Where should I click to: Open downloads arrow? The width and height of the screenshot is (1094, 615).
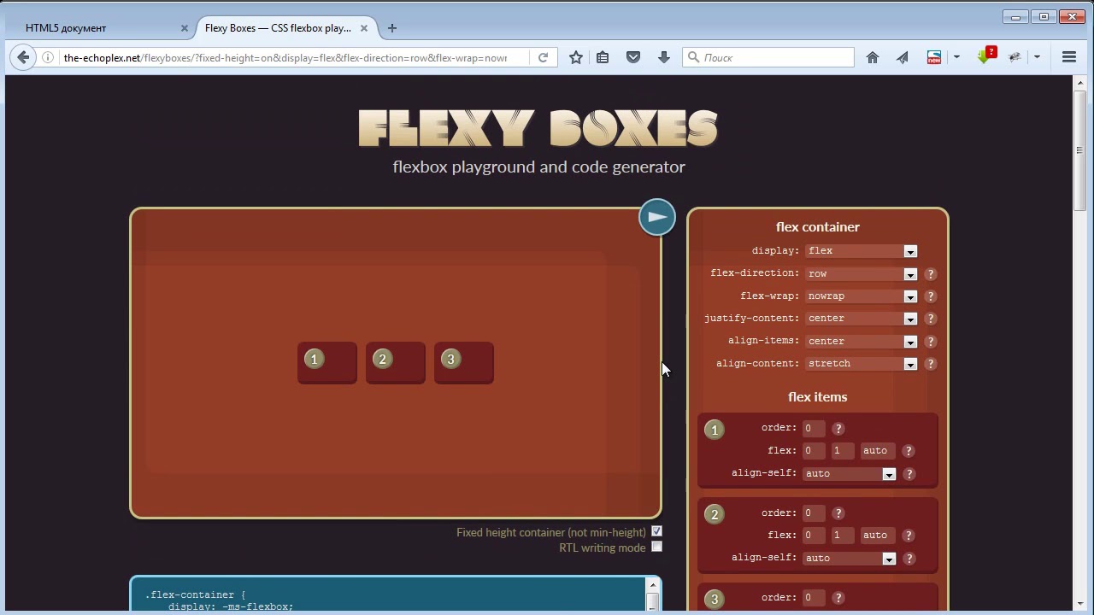663,57
